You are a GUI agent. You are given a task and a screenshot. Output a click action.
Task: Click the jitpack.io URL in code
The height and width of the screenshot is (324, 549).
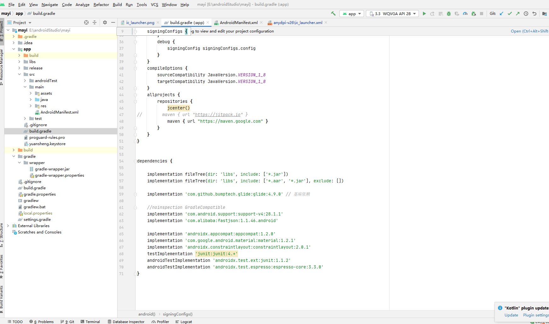[x=217, y=115]
